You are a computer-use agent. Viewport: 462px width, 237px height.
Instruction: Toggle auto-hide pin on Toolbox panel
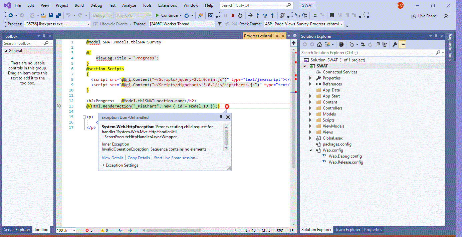[x=44, y=36]
